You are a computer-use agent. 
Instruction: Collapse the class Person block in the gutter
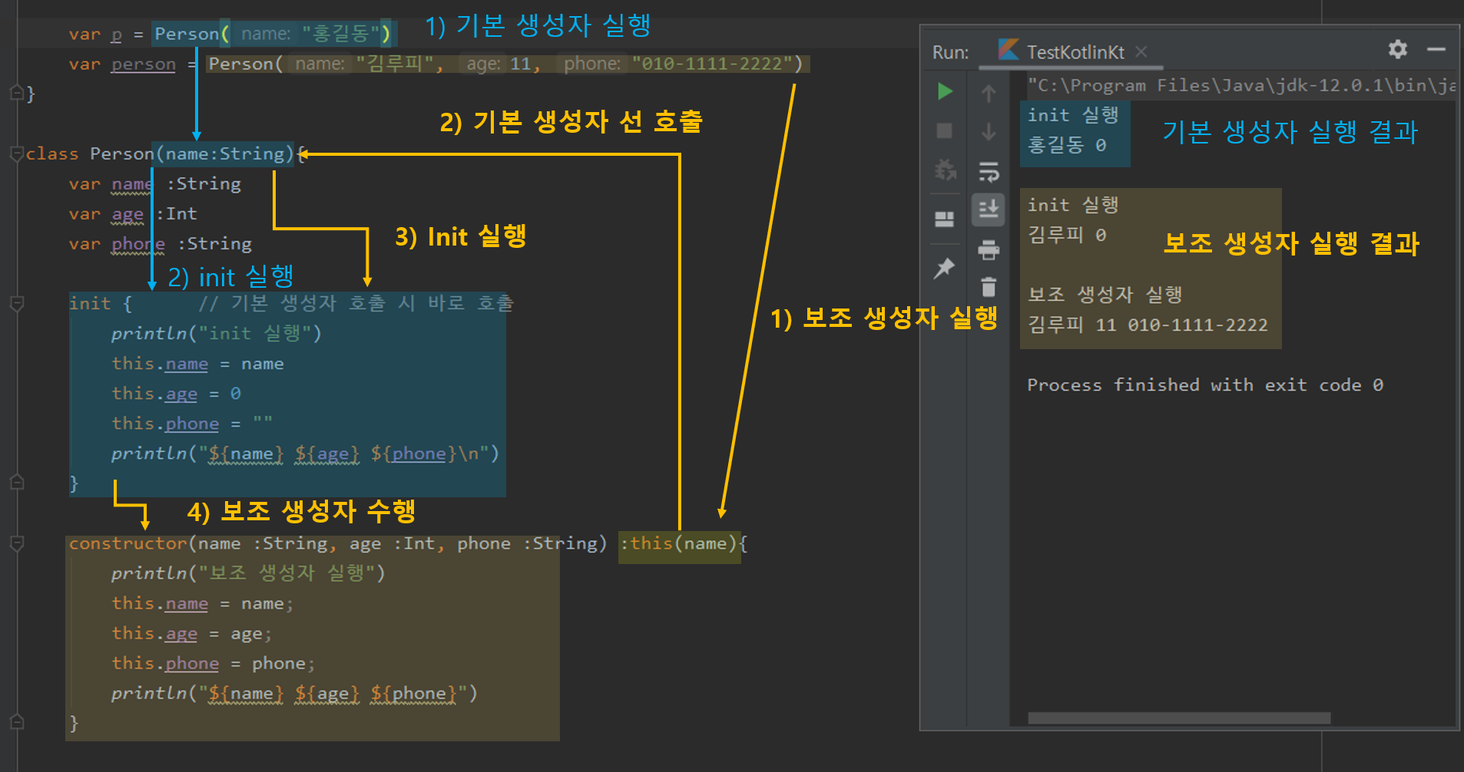[x=16, y=153]
